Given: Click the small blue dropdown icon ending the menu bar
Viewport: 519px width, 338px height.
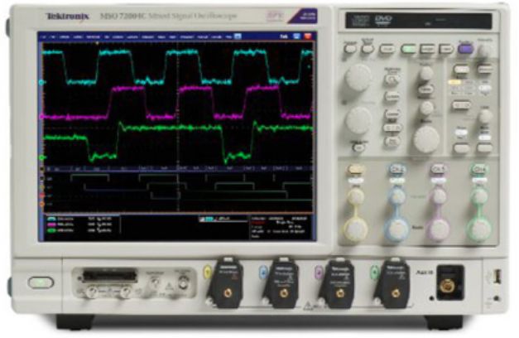Looking at the screenshot, I should tap(238, 36).
